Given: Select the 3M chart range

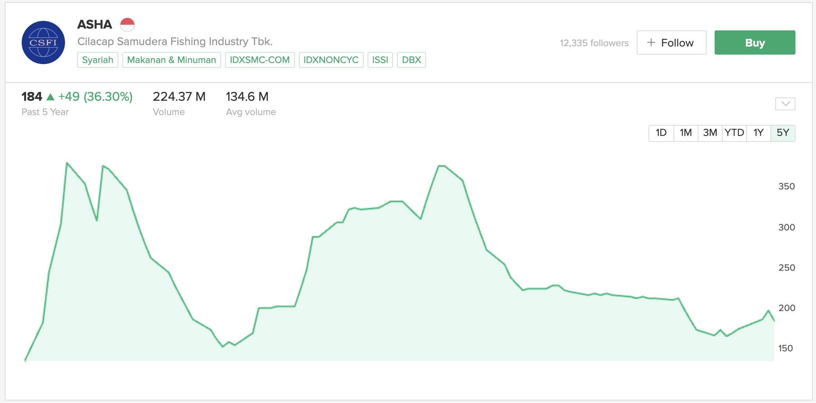Looking at the screenshot, I should tap(710, 133).
